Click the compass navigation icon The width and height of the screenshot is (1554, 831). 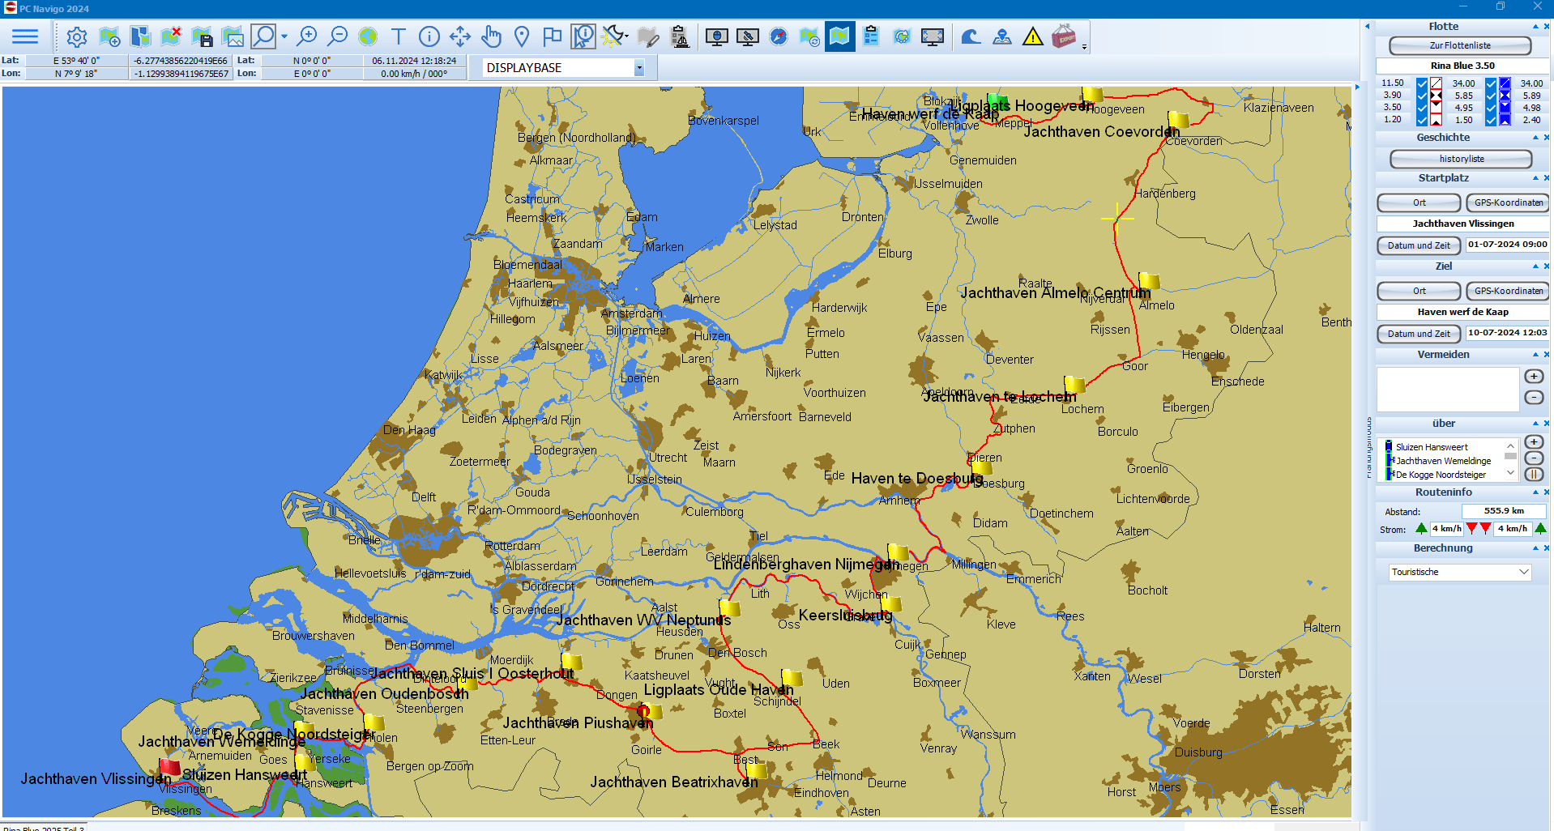[x=779, y=36]
